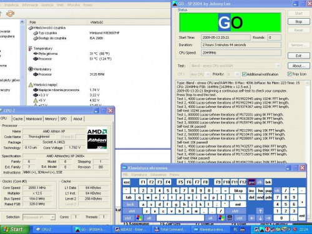Viewport: 312px width, 234px height.
Task: Click the Temperatury thermometer icon
Action: pyautogui.click(x=31, y=49)
